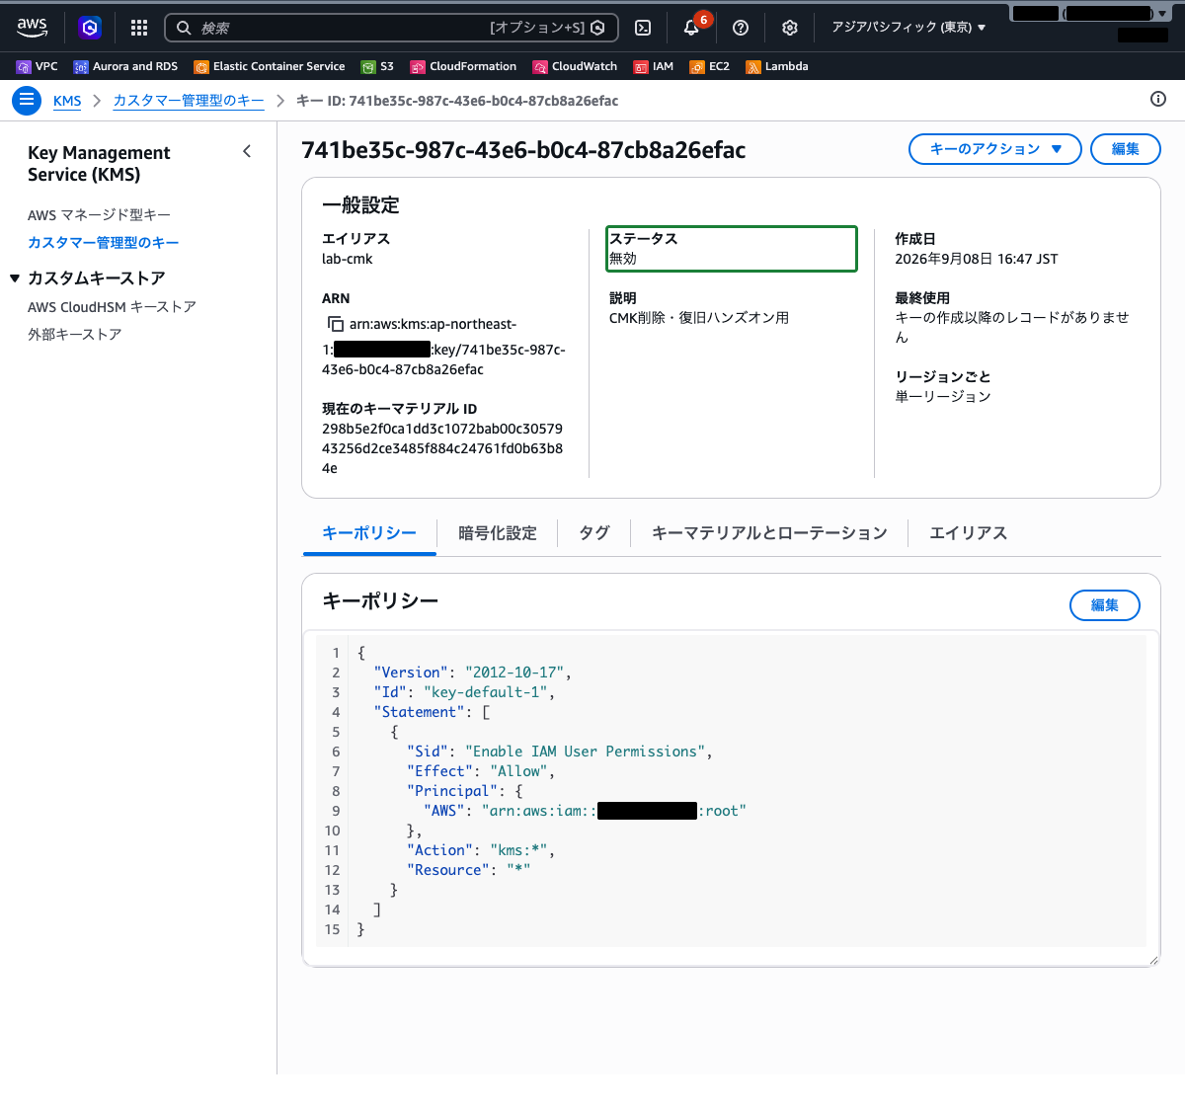The width and height of the screenshot is (1185, 1109).
Task: Open the info panel icon at top right
Action: pos(1158,99)
